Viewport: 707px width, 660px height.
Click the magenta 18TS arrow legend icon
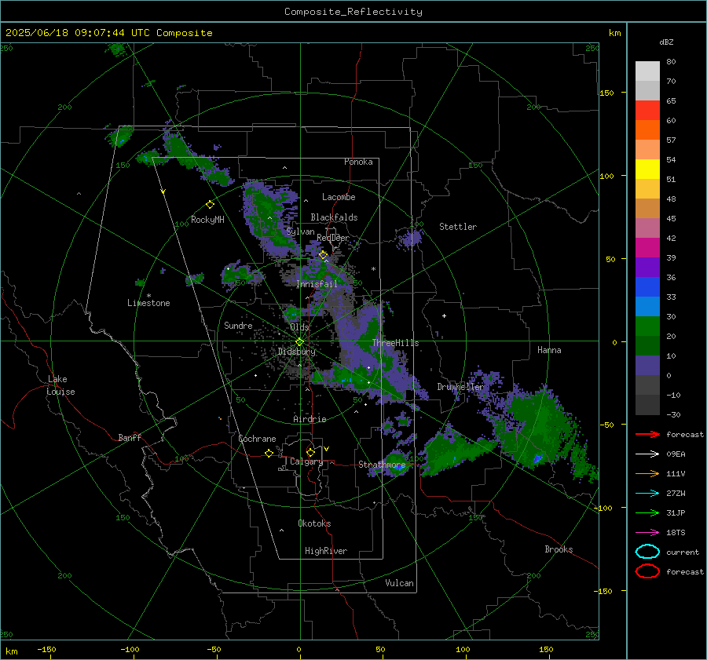pyautogui.click(x=647, y=533)
